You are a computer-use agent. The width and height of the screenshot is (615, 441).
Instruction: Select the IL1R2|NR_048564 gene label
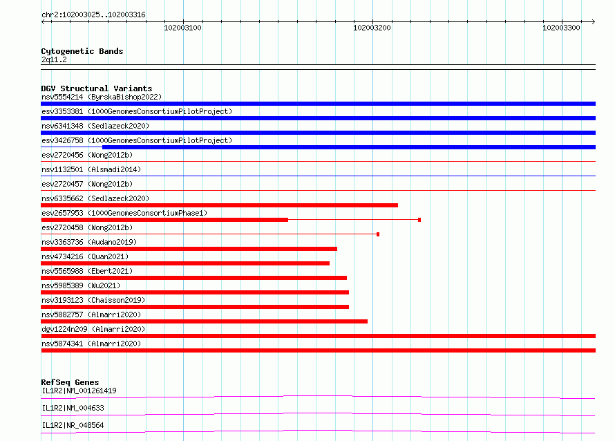pyautogui.click(x=73, y=425)
